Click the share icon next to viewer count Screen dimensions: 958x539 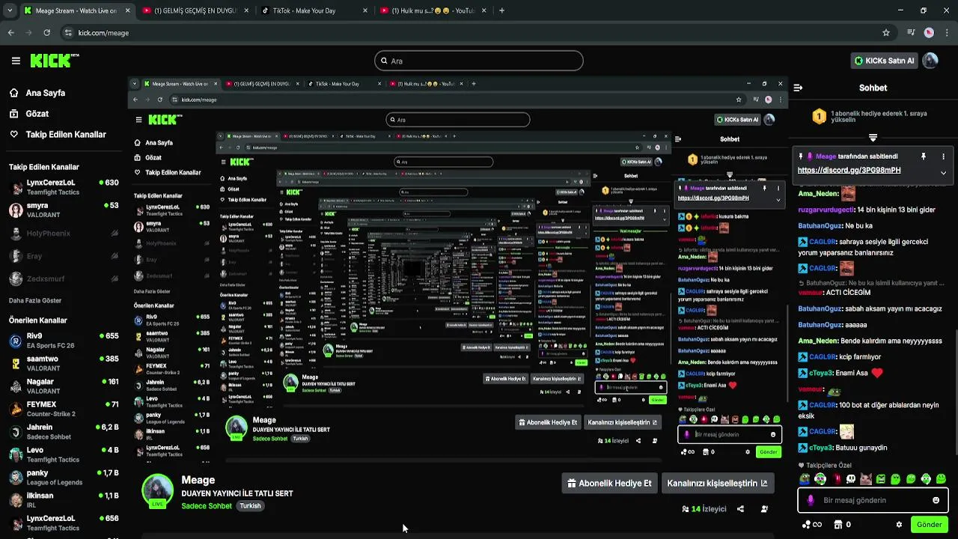pyautogui.click(x=740, y=509)
